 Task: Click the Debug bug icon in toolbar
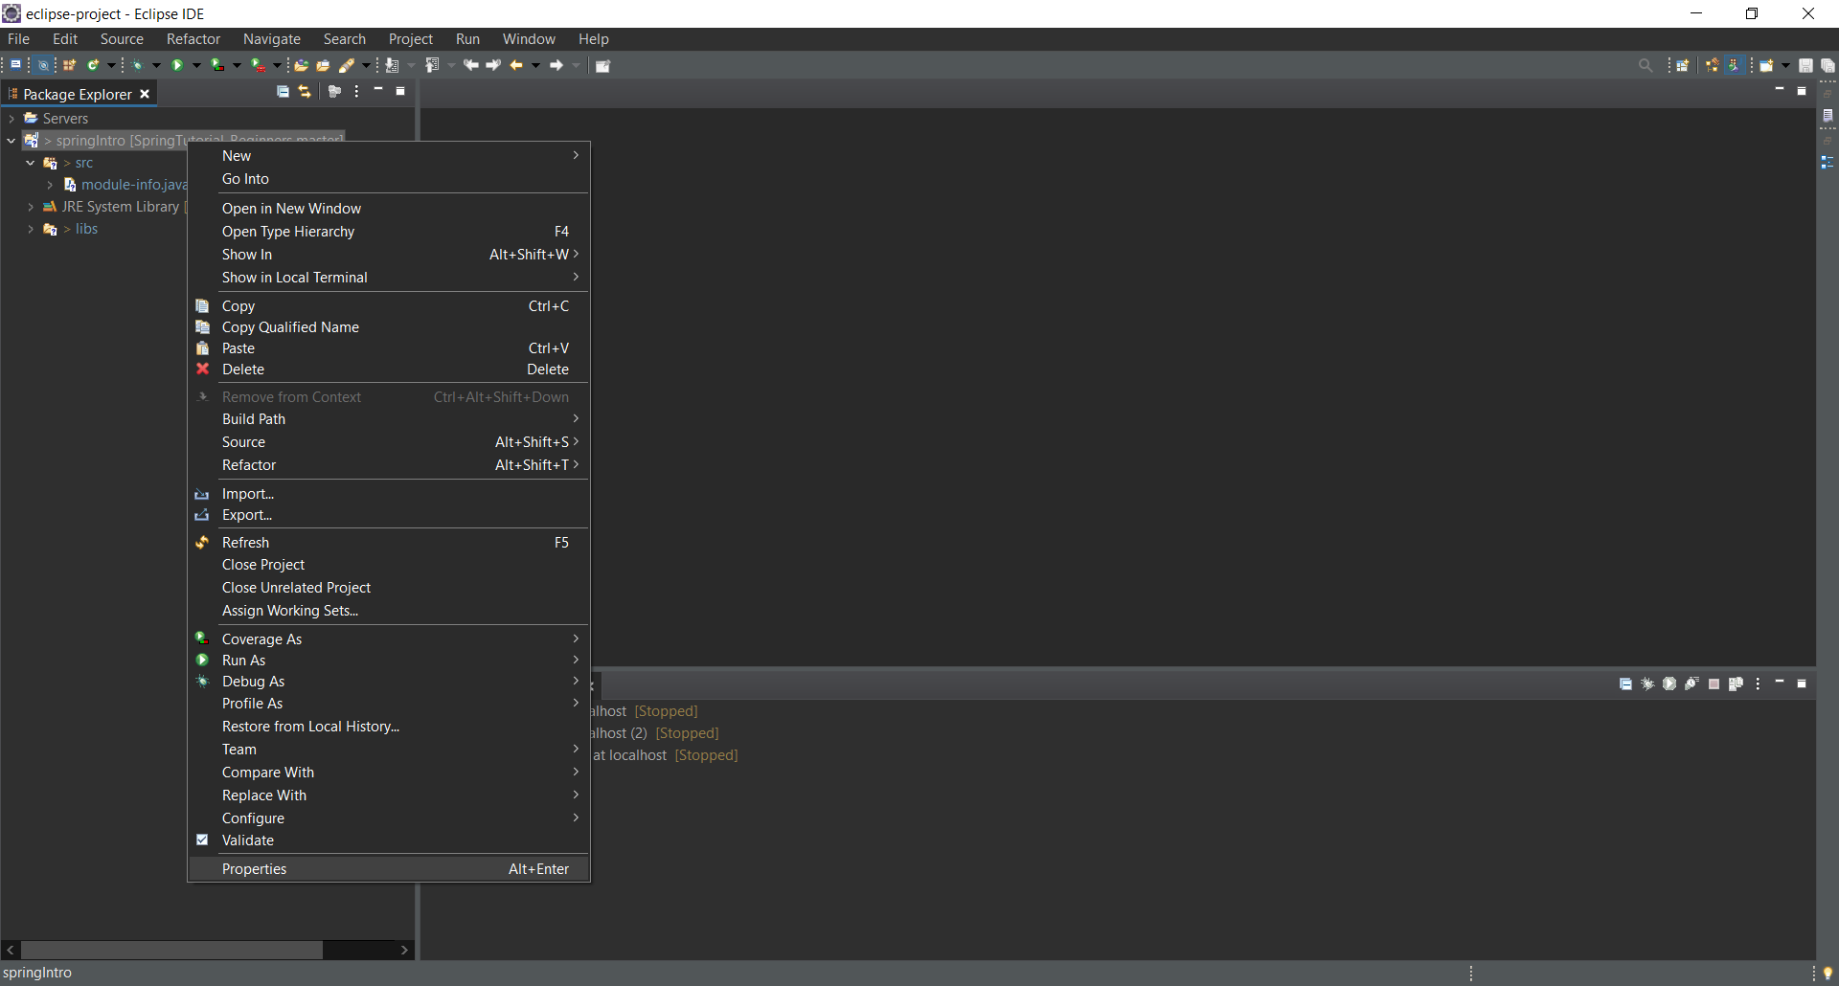click(139, 65)
